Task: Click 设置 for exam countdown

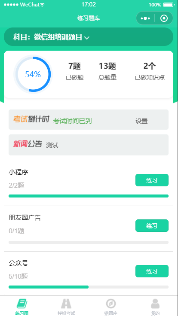Action: 141,121
